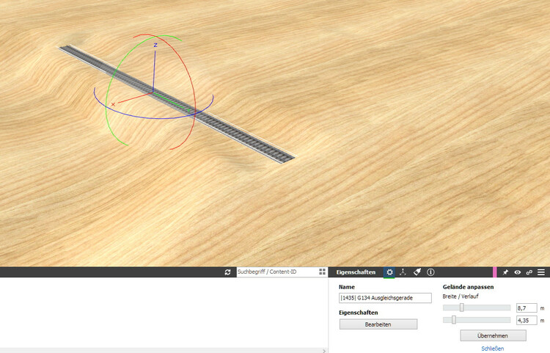This screenshot has height=353, width=550.
Task: Click the pink color marker in toolbar
Action: click(x=494, y=272)
